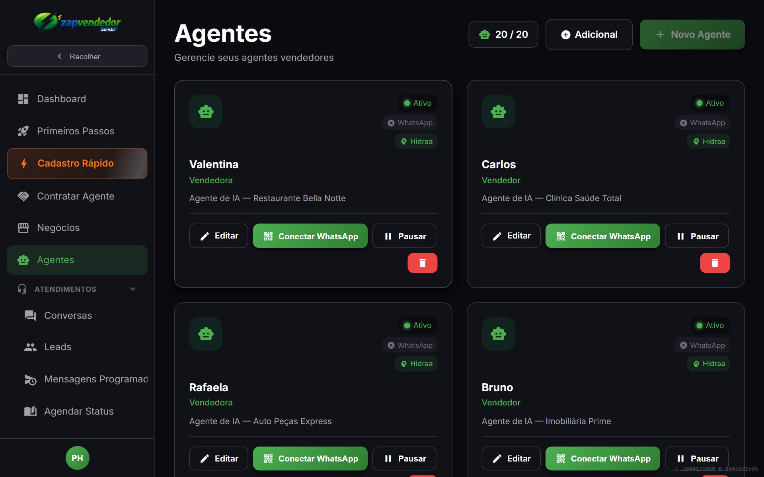764x477 pixels.
Task: Click the 20 / 20 agent counter badge
Action: pos(503,34)
